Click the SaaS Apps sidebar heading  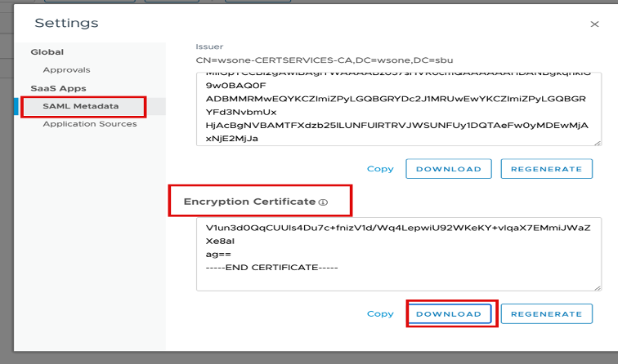pyautogui.click(x=58, y=88)
